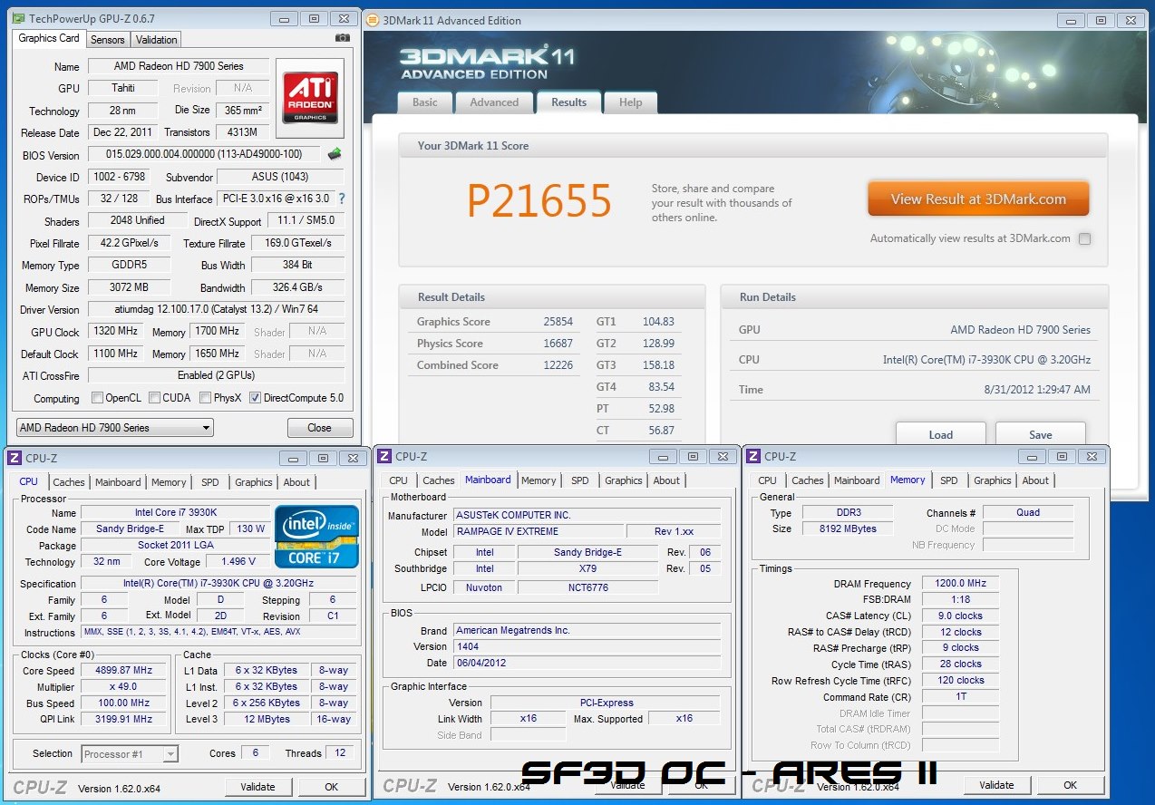Click the Core Voltage value 1.496 V
1155x805 pixels.
point(237,562)
